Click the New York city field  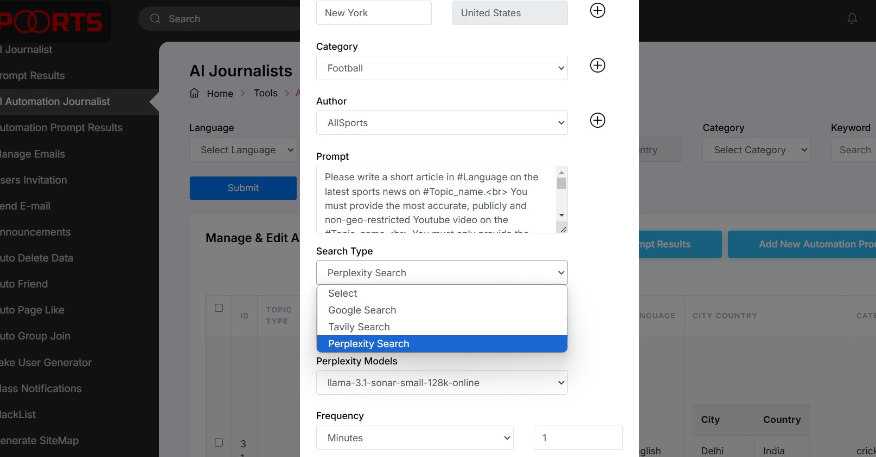[x=373, y=13]
